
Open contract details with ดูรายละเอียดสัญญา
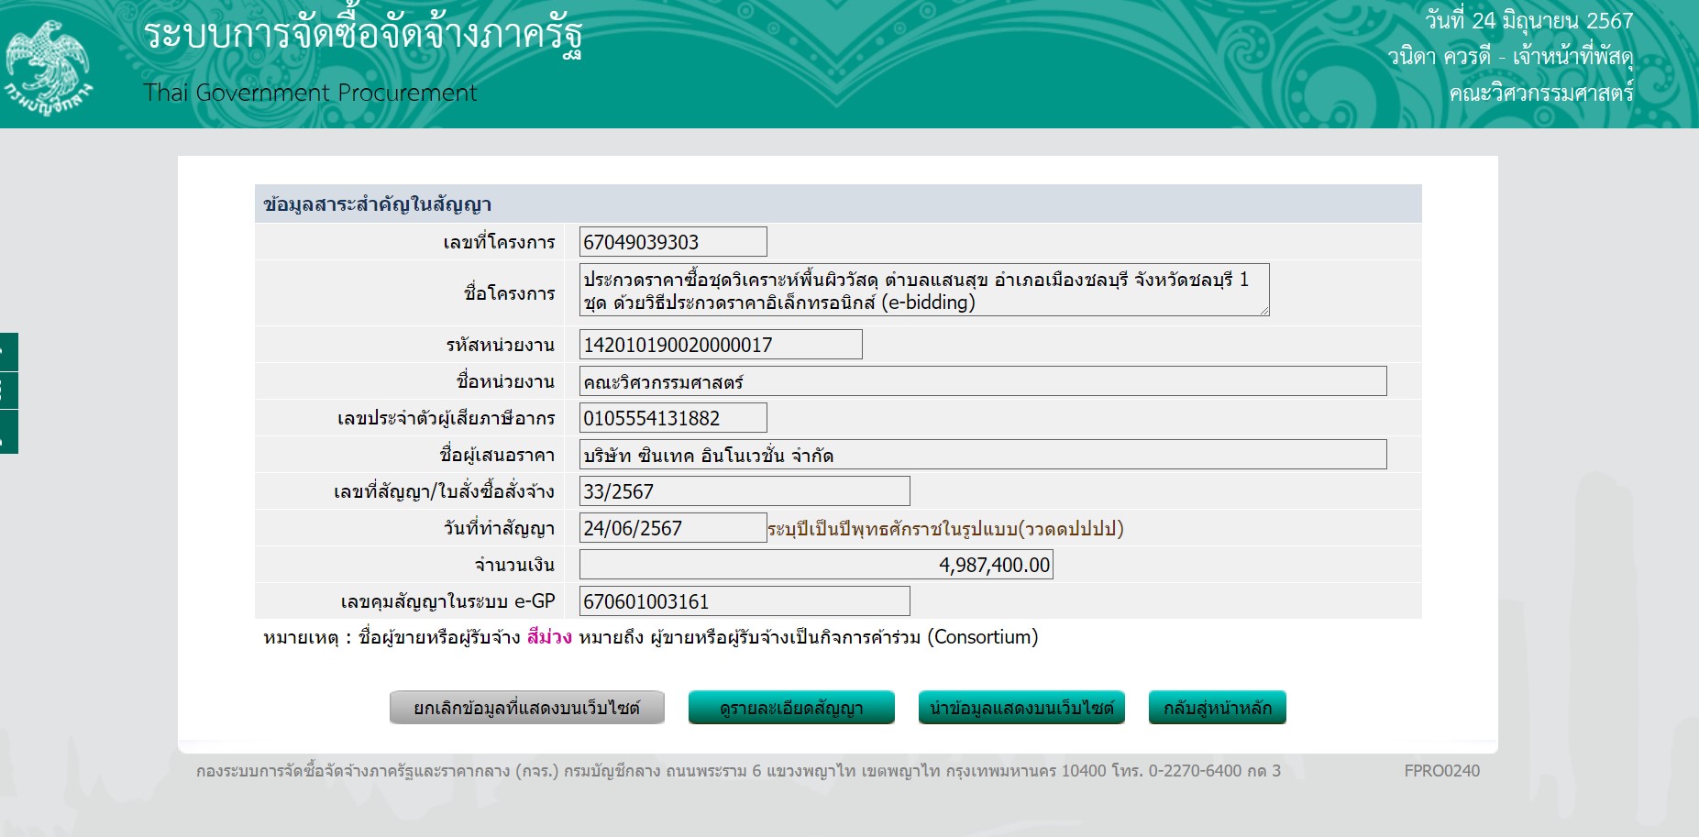pos(790,708)
